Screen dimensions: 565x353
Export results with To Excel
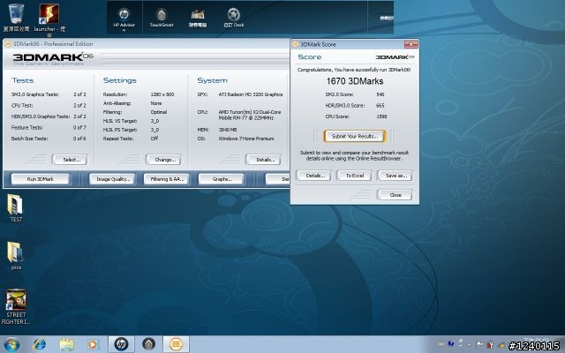click(355, 176)
